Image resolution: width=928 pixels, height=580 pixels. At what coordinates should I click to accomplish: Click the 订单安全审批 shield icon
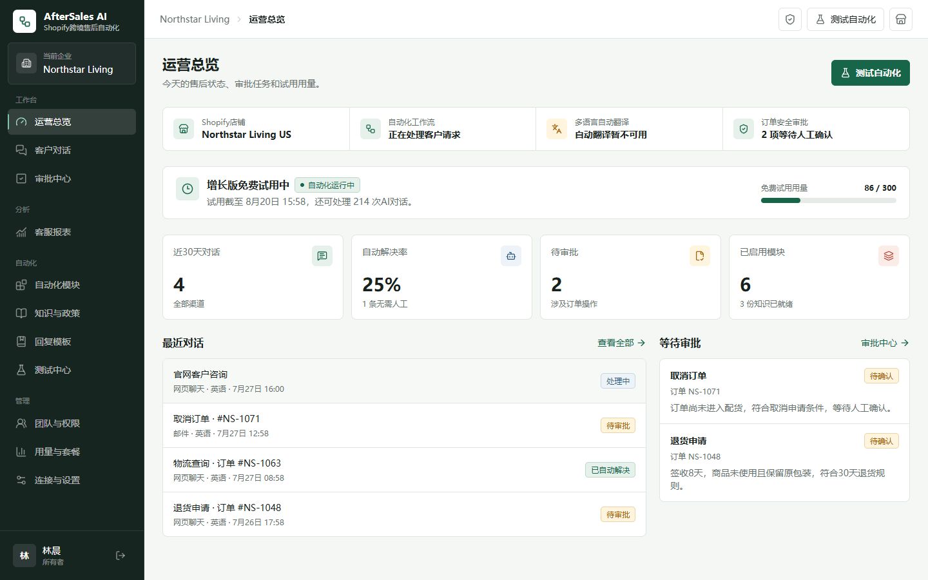pos(744,129)
